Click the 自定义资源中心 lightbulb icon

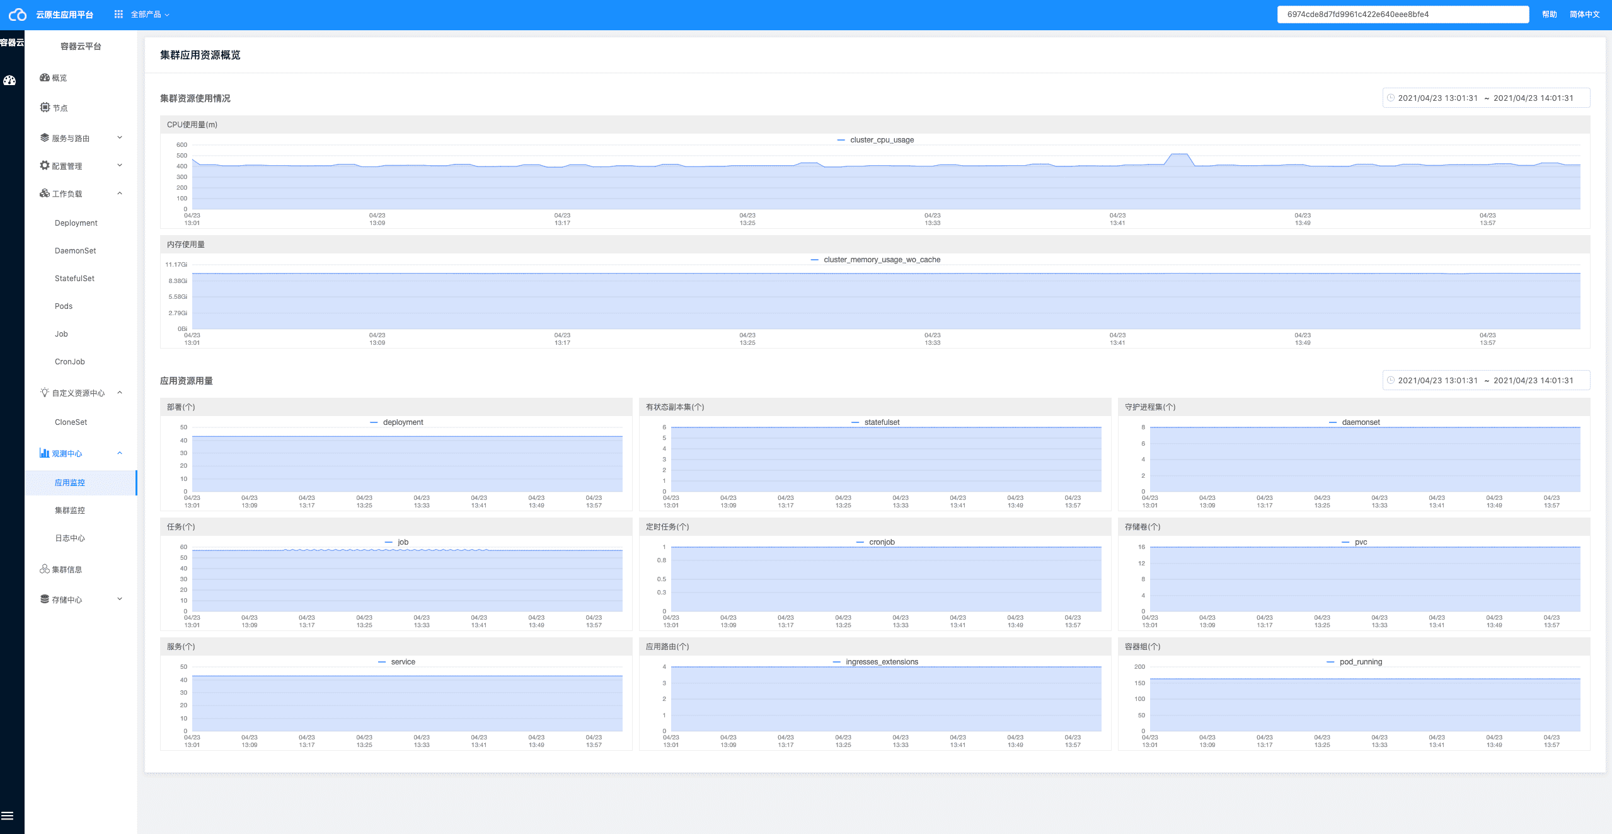coord(45,392)
